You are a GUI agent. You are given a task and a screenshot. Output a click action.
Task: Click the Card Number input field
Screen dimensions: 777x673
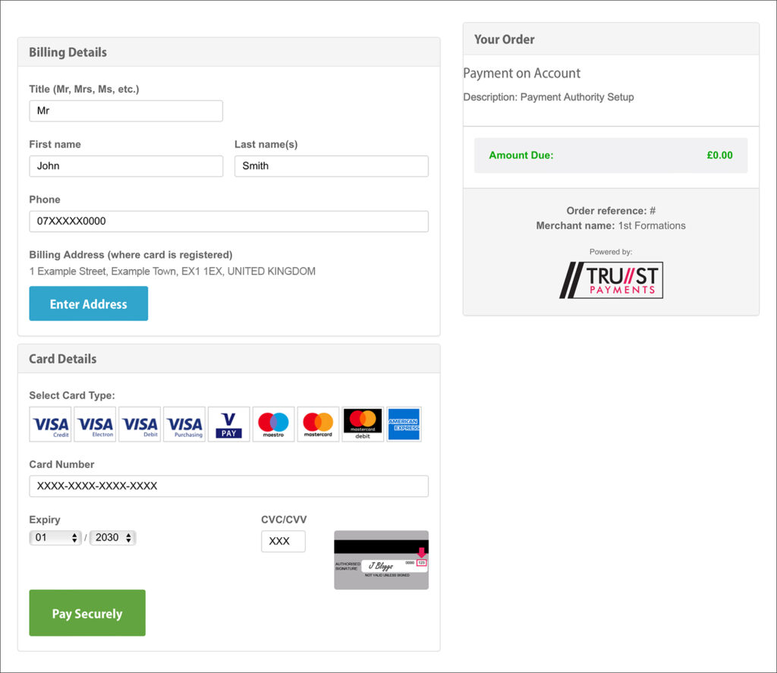click(228, 486)
